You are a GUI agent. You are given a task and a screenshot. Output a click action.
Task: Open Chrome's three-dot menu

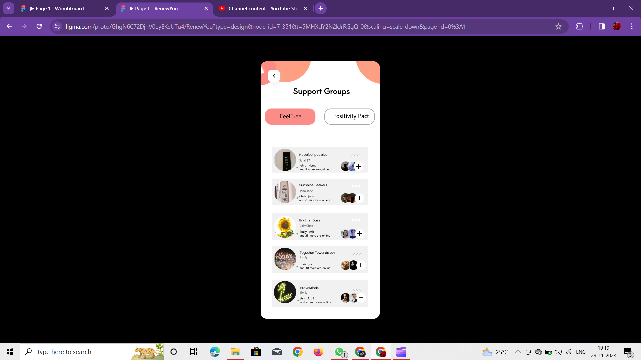(632, 27)
